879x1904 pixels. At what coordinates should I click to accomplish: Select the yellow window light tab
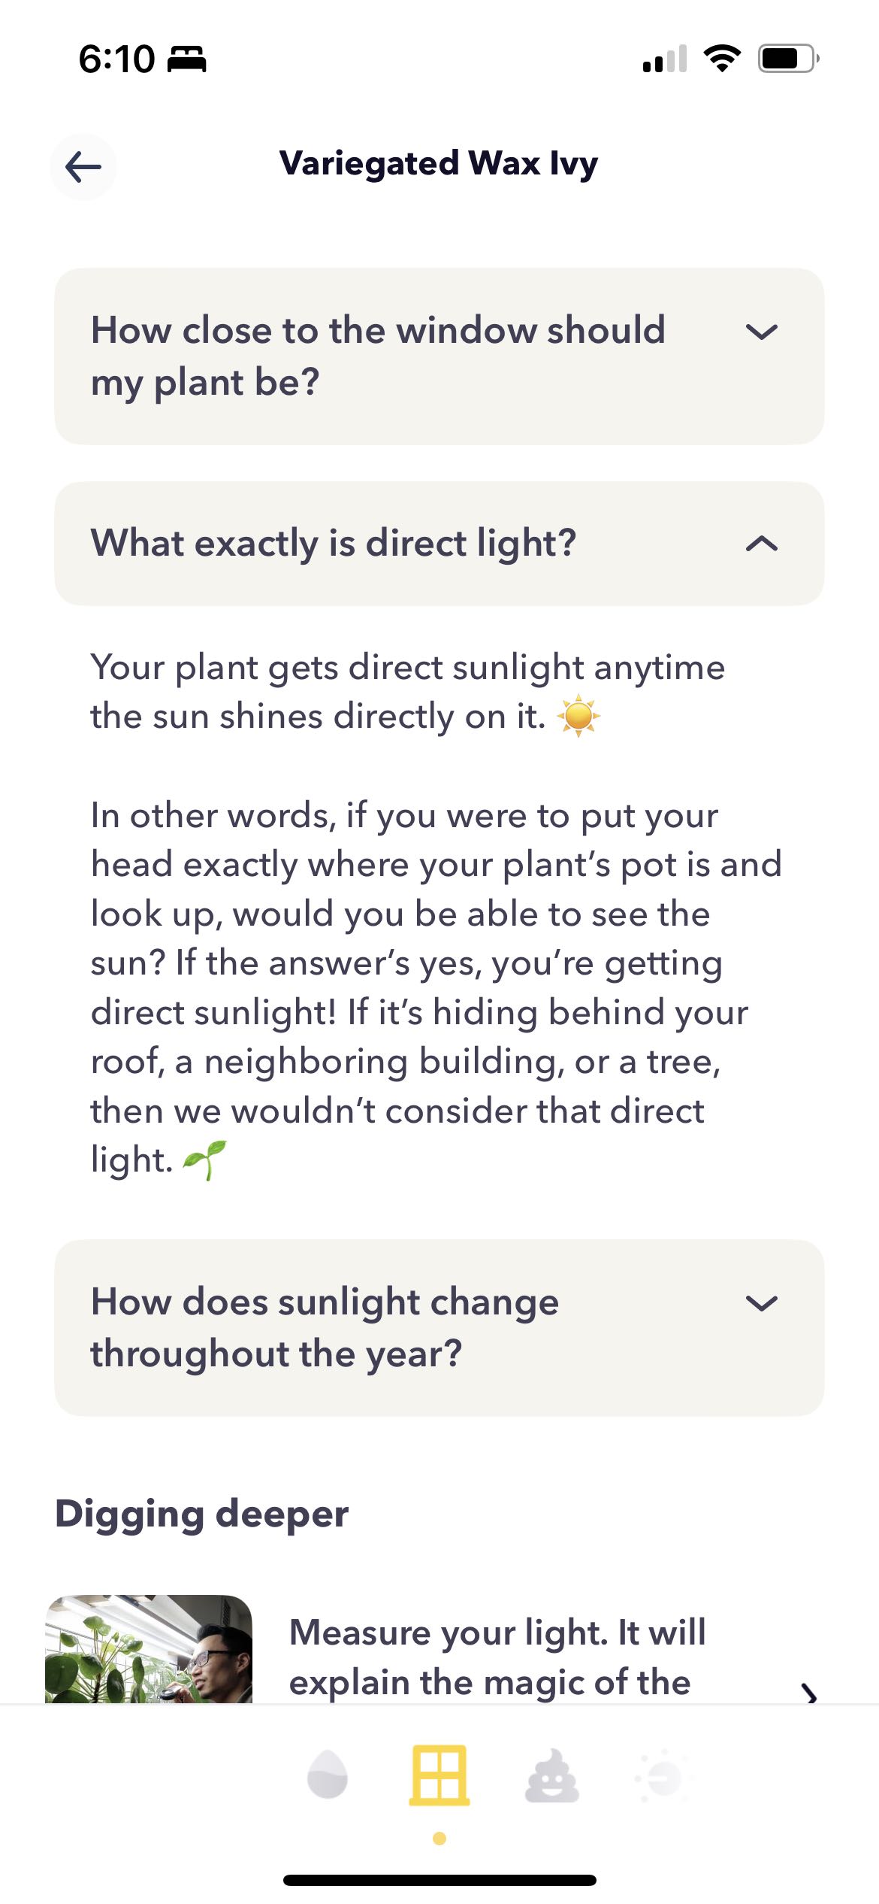(439, 1775)
